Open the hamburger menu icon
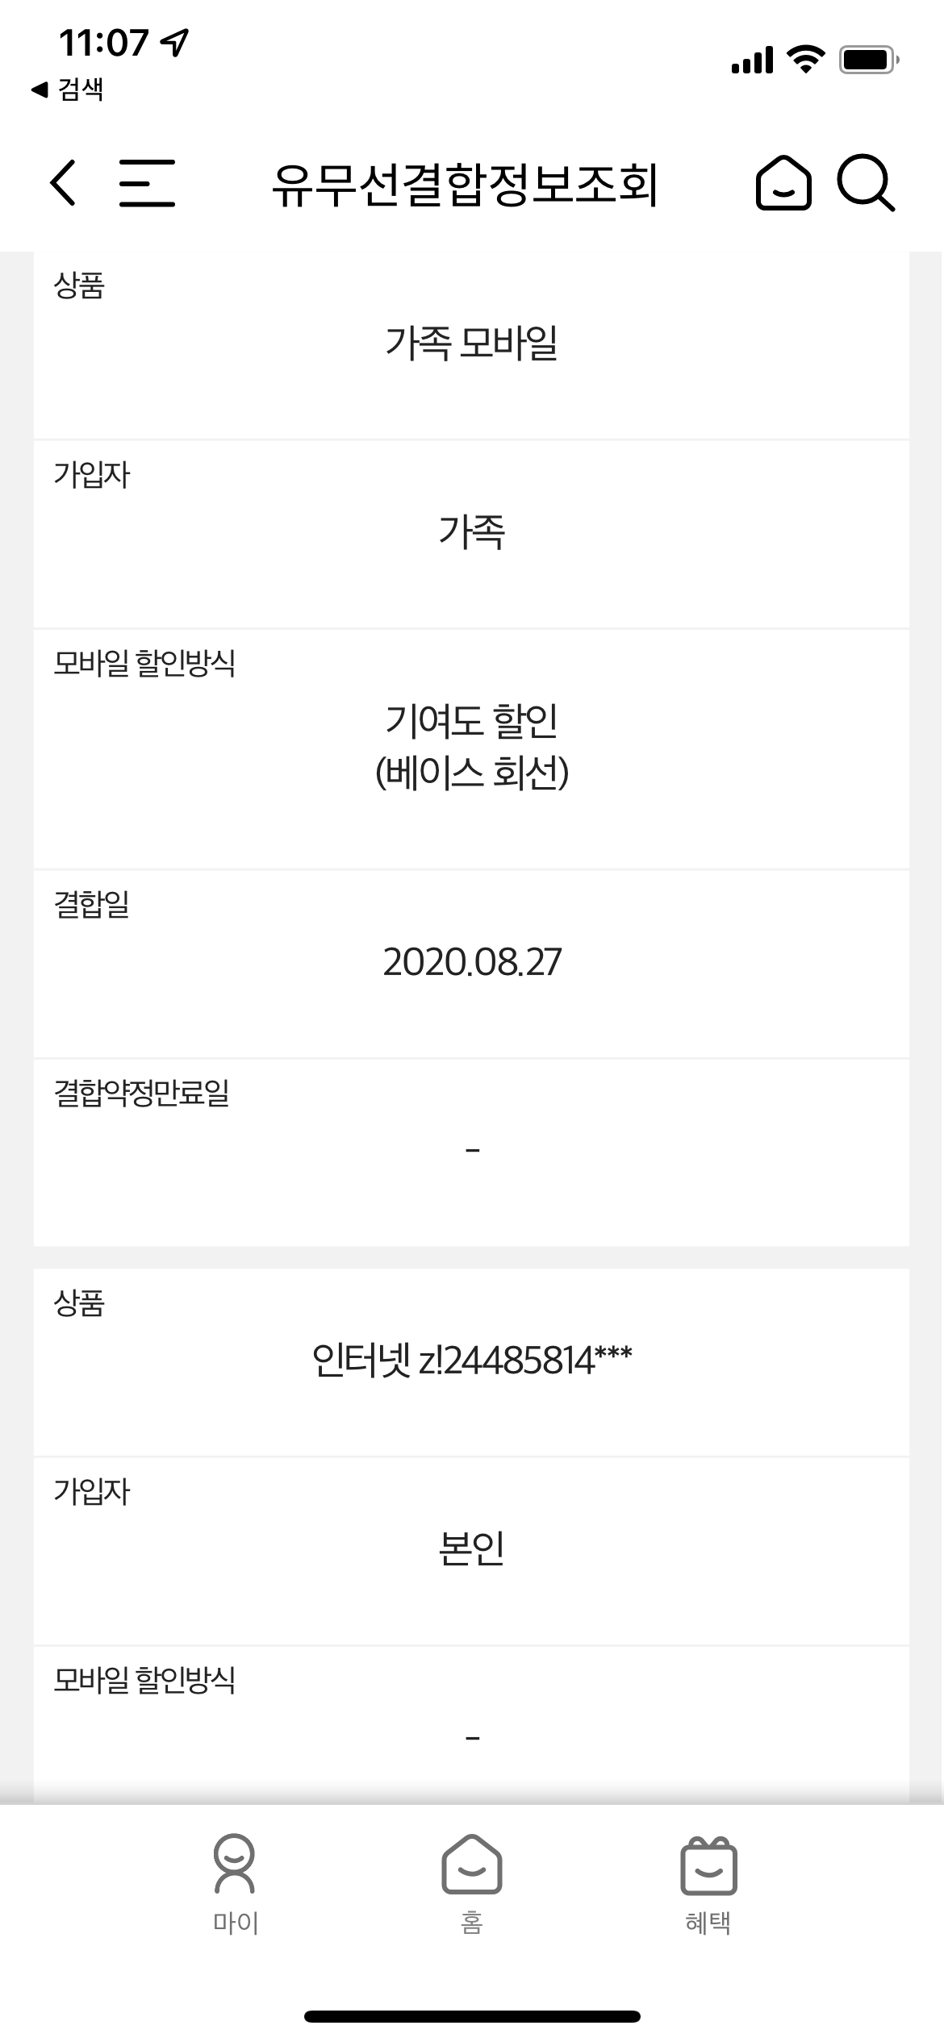944x2042 pixels. pos(147,182)
